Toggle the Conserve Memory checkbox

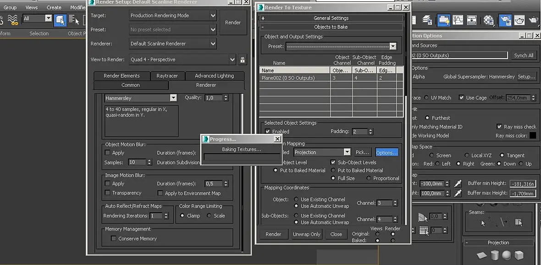coord(113,238)
